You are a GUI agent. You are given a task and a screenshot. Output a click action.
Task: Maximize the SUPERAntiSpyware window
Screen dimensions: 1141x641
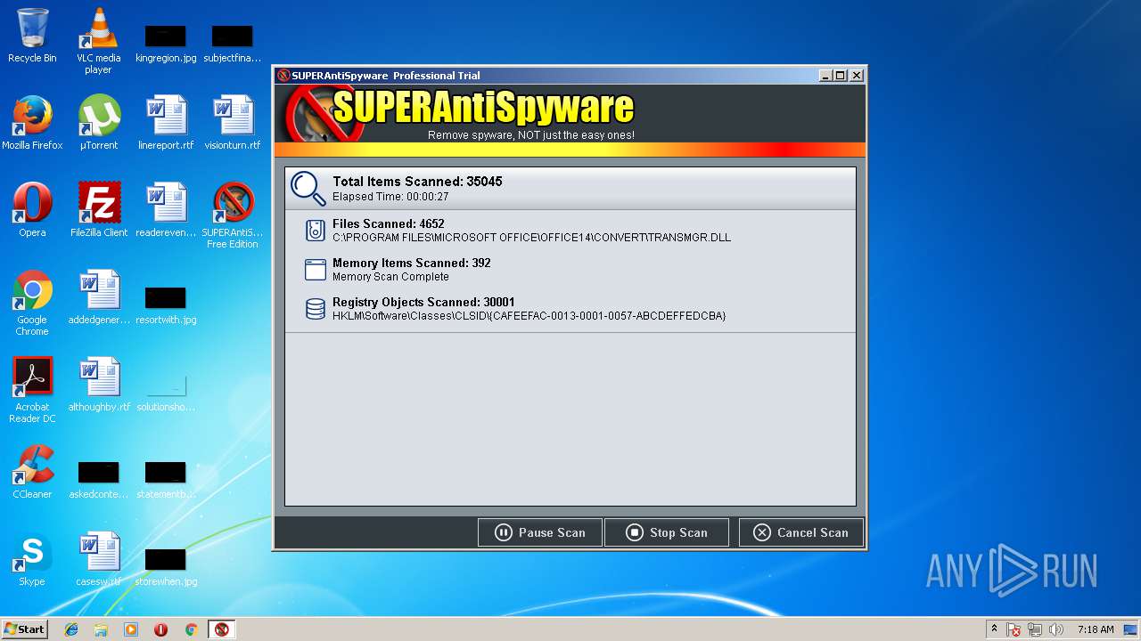(841, 76)
